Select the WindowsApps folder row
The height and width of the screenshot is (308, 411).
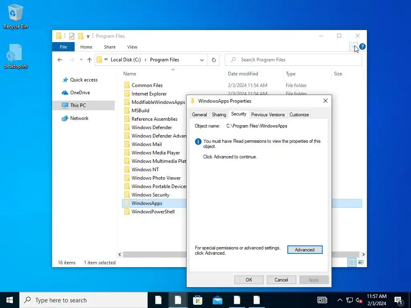pos(154,203)
